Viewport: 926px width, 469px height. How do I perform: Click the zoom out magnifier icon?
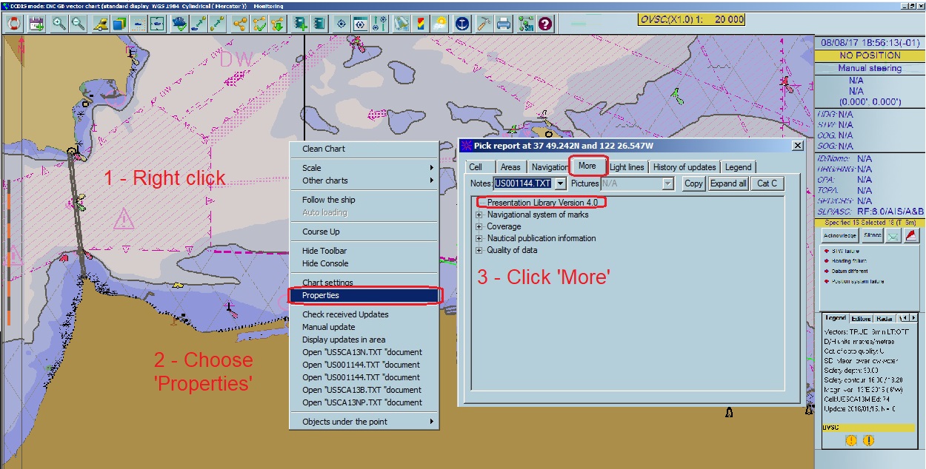point(77,24)
